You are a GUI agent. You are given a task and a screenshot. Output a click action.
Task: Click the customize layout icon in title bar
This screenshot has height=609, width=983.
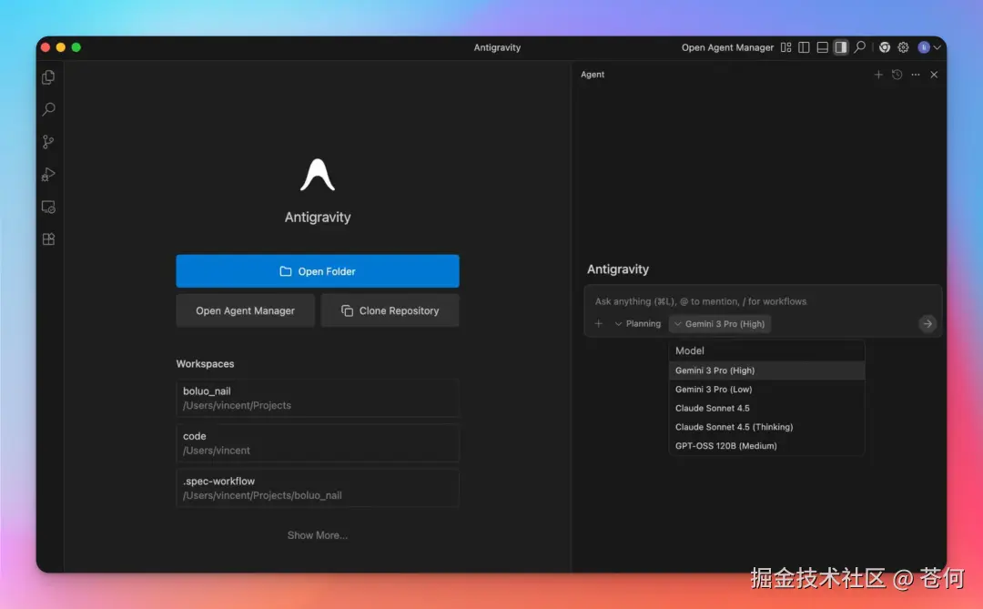pos(785,47)
